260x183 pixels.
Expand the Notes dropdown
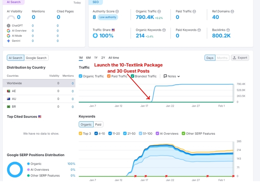click(172, 76)
